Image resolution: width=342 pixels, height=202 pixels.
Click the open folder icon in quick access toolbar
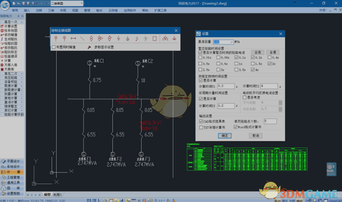click(x=19, y=3)
